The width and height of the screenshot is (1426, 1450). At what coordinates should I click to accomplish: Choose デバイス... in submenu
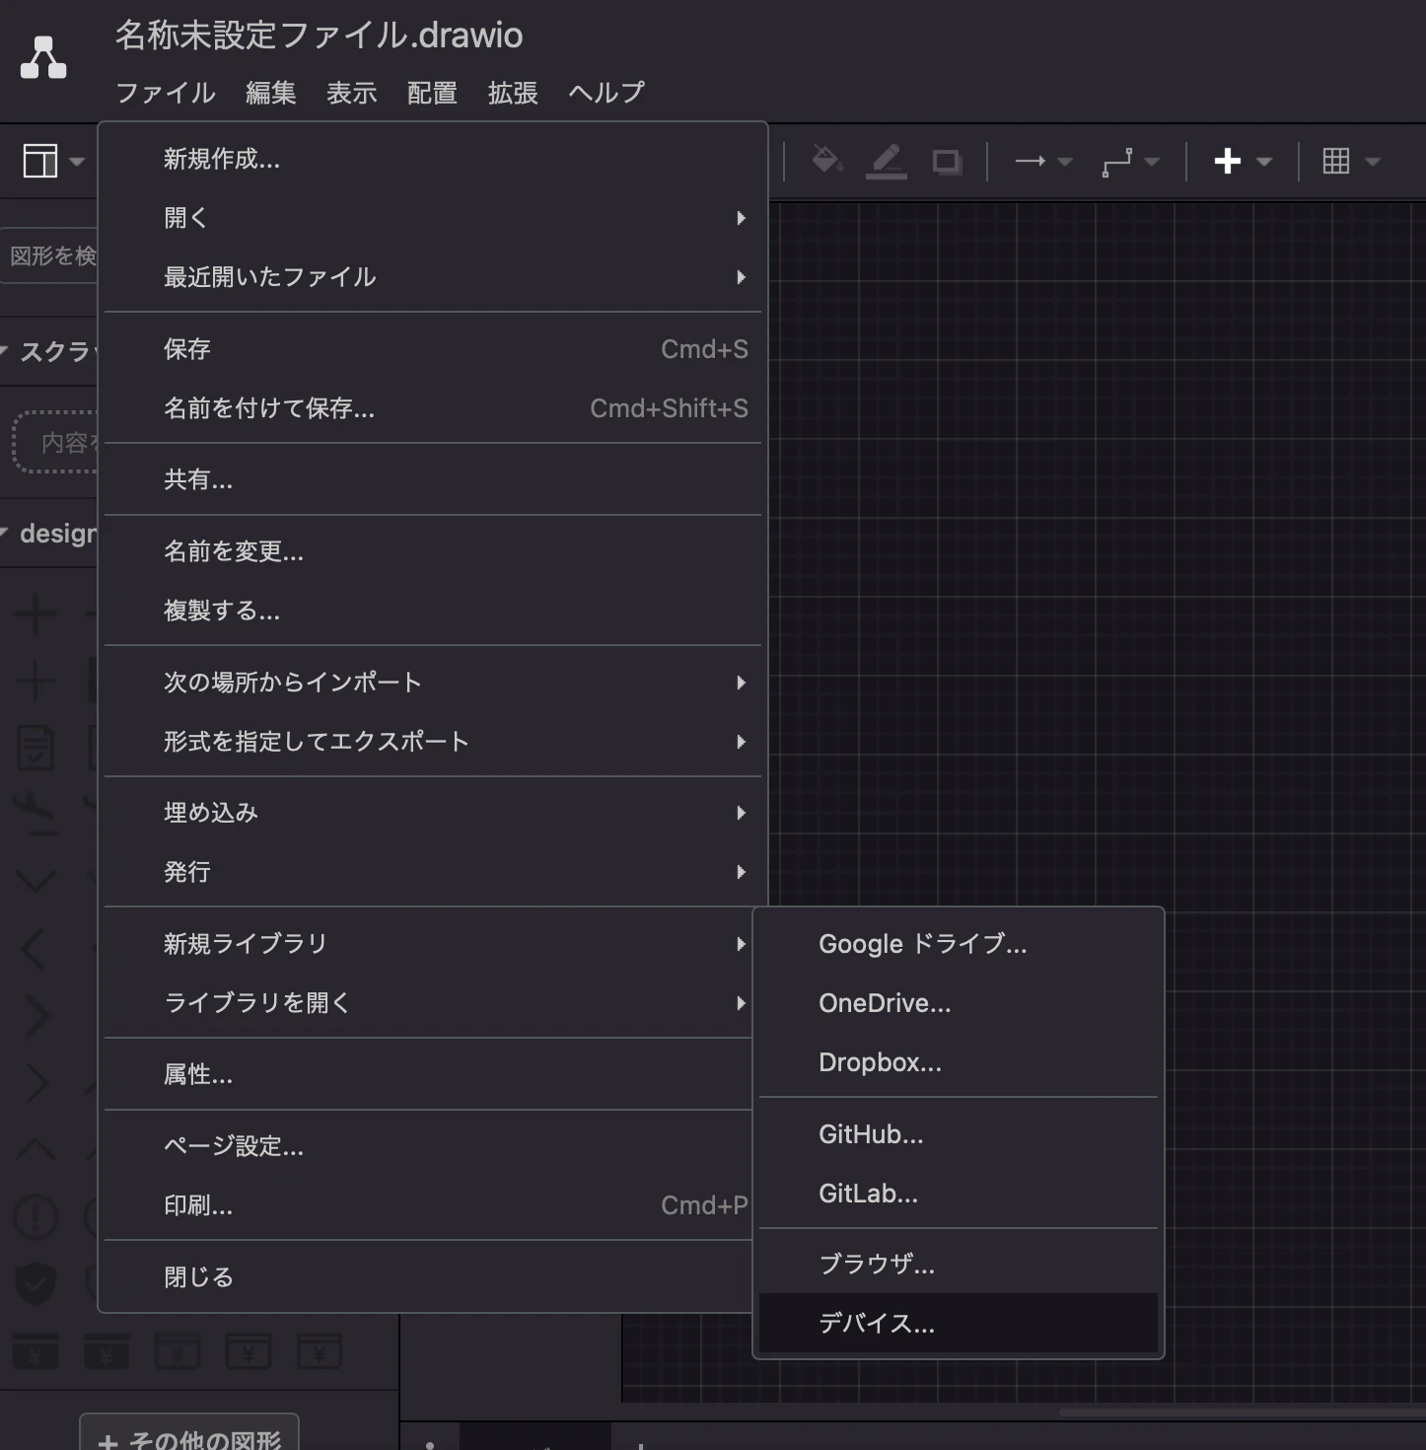tap(959, 1324)
